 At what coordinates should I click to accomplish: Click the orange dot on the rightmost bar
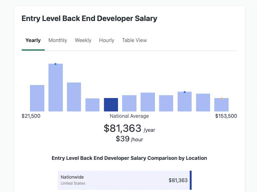(221, 98)
